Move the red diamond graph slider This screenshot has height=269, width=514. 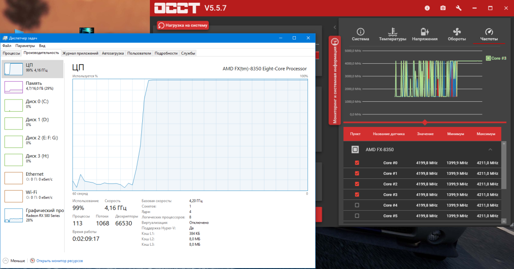425,122
